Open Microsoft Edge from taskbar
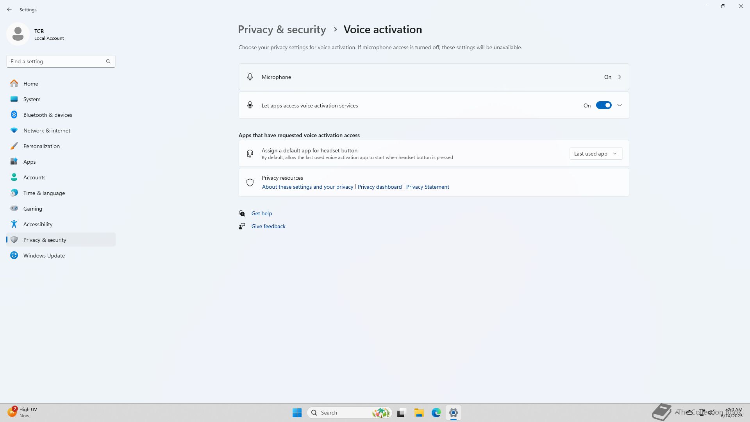Screen dimensions: 750x422 click(x=436, y=413)
